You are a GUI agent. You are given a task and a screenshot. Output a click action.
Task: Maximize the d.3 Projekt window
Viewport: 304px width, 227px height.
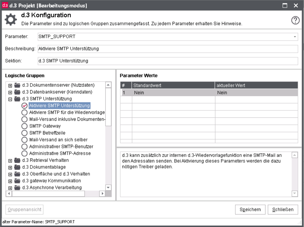tap(285, 5)
